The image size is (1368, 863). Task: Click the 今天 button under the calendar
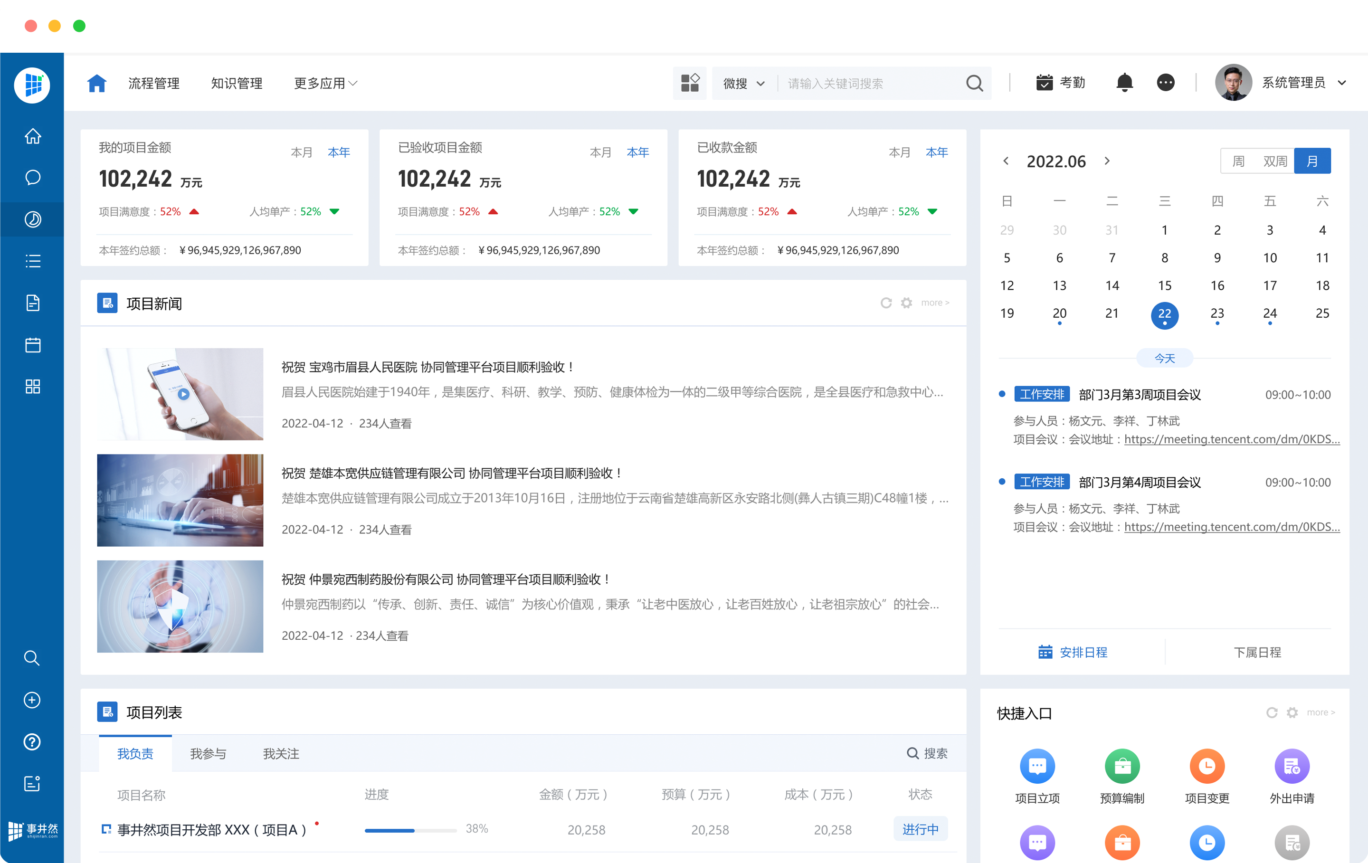1164,359
